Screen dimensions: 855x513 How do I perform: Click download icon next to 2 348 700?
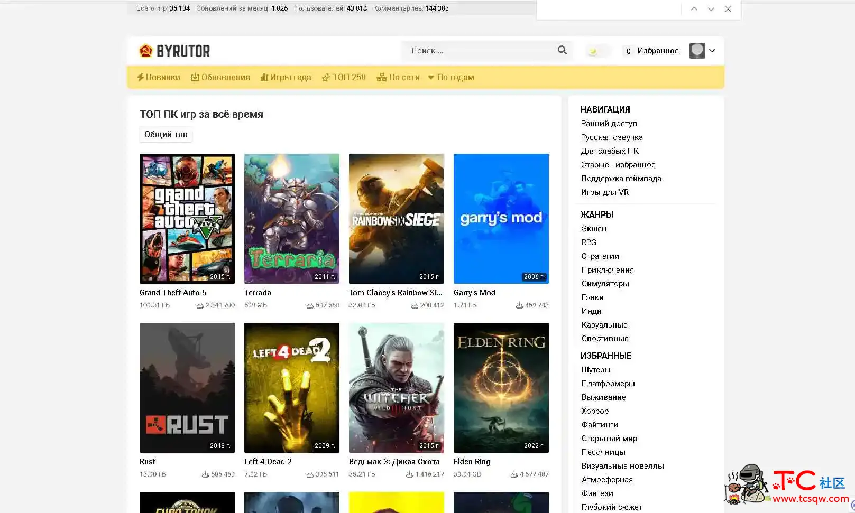point(200,305)
